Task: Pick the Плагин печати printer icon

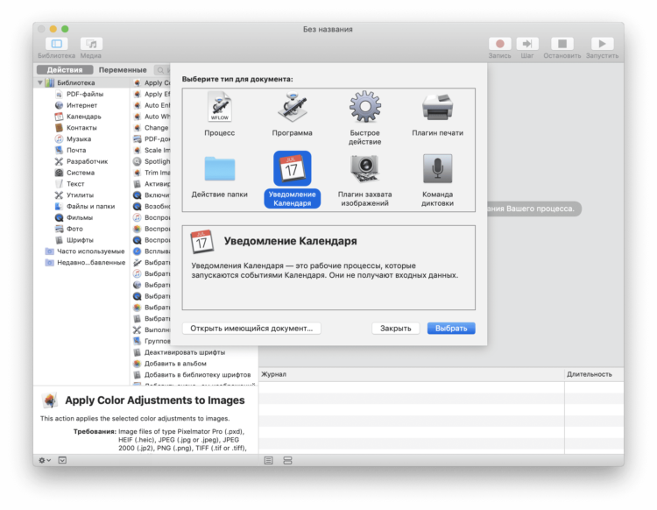Action: click(437, 107)
